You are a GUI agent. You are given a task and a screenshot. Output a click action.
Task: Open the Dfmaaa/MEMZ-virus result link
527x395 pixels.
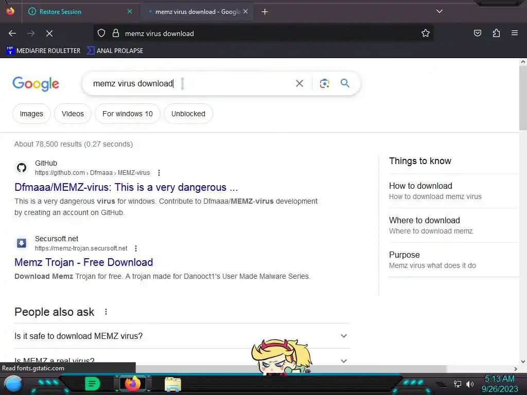[x=126, y=187]
